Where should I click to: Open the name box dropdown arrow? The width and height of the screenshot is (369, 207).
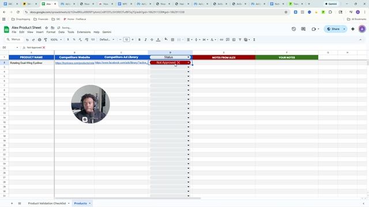[x=17, y=48]
